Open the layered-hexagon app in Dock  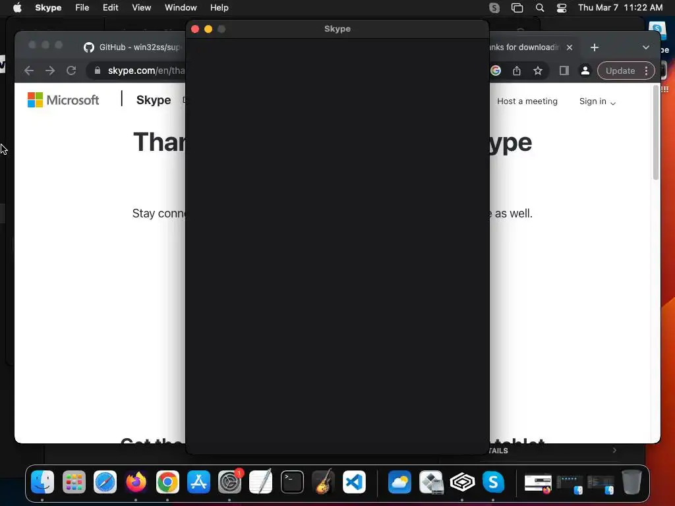click(x=462, y=482)
